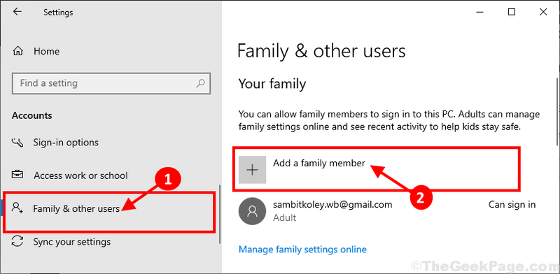Click the search magnifier icon

pyautogui.click(x=200, y=83)
